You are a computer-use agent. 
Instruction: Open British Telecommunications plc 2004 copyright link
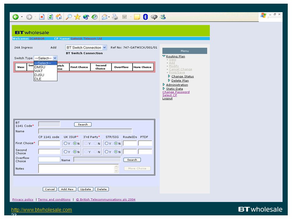(x=106, y=200)
